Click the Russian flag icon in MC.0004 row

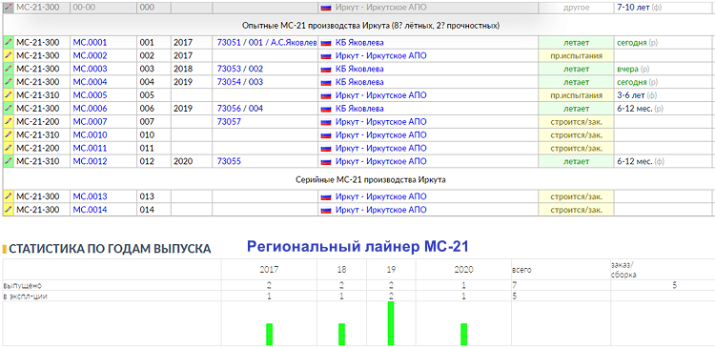[326, 83]
